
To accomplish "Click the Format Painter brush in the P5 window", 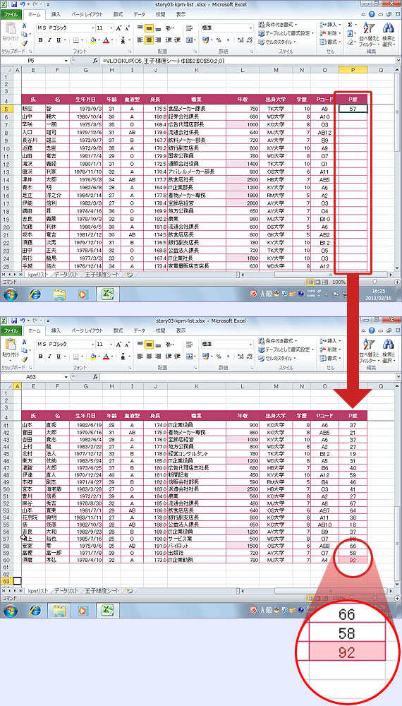I will pyautogui.click(x=24, y=44).
